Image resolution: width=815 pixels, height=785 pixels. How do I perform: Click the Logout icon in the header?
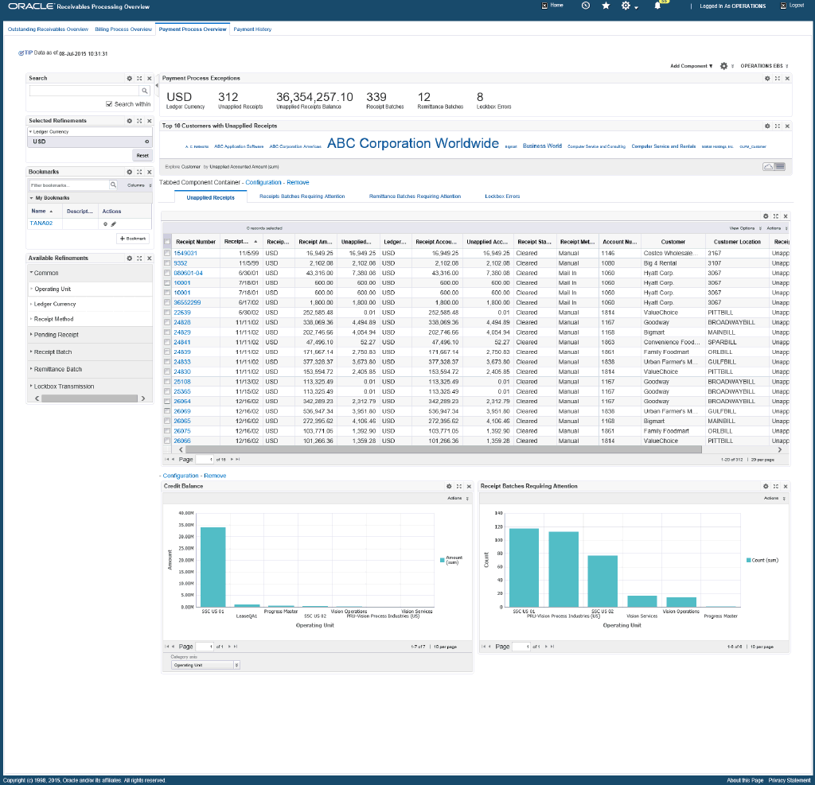pos(783,6)
